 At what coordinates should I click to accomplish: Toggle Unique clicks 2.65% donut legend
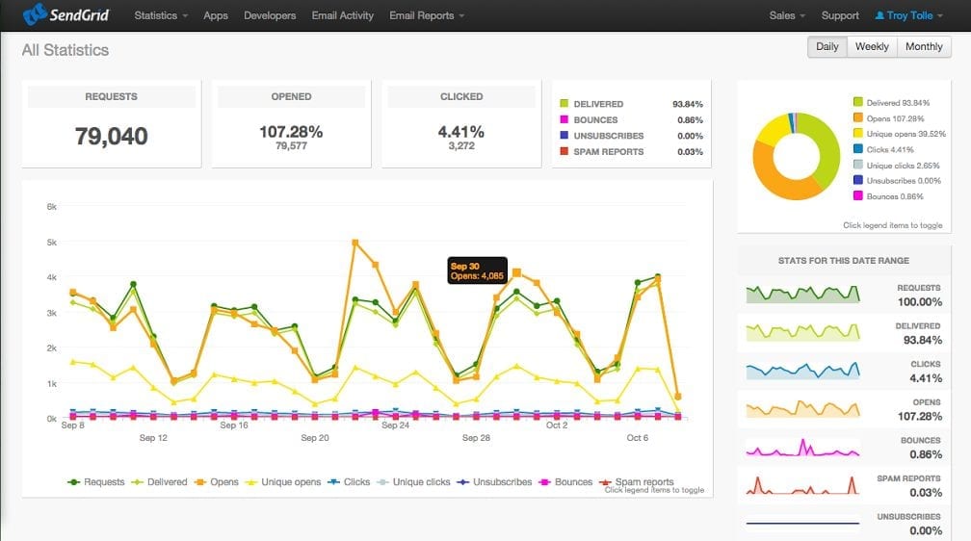(x=896, y=166)
